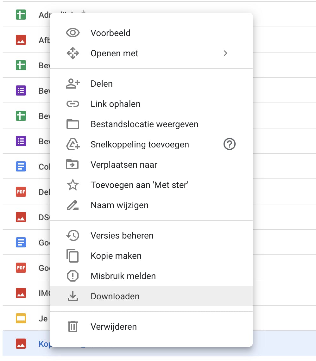Select Naam wijzigen menu entry
This screenshot has width=316, height=361.
119,205
